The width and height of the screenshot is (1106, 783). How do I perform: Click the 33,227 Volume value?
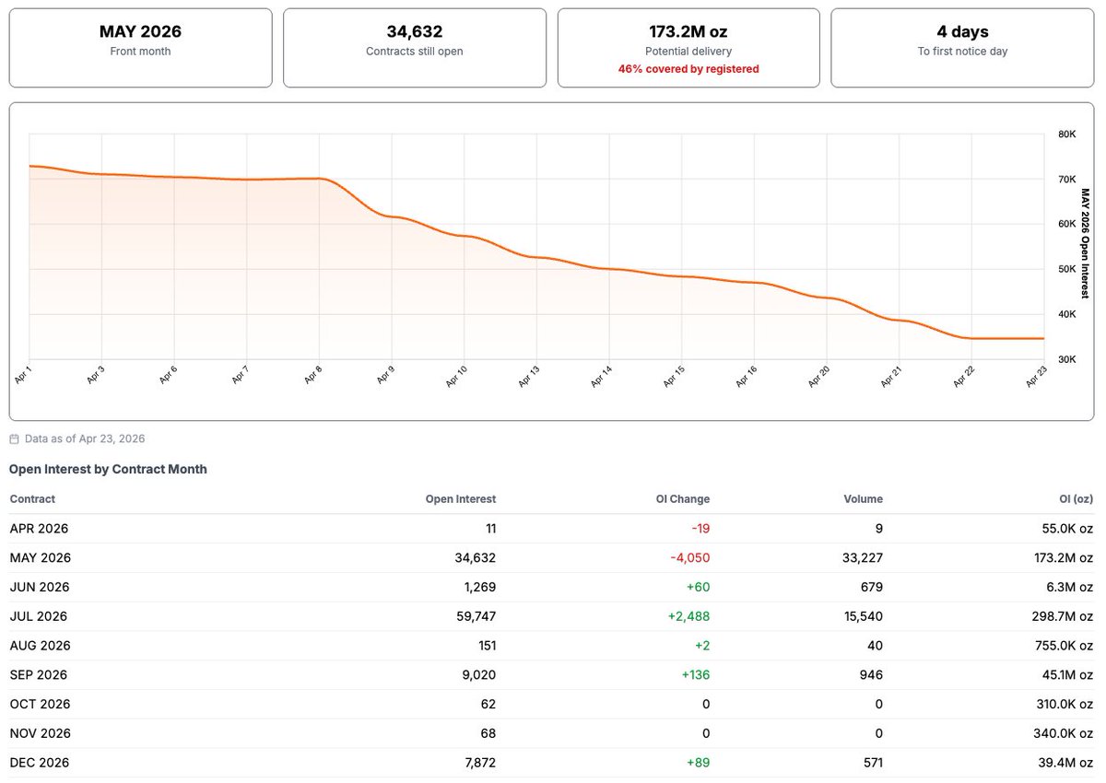(x=864, y=558)
